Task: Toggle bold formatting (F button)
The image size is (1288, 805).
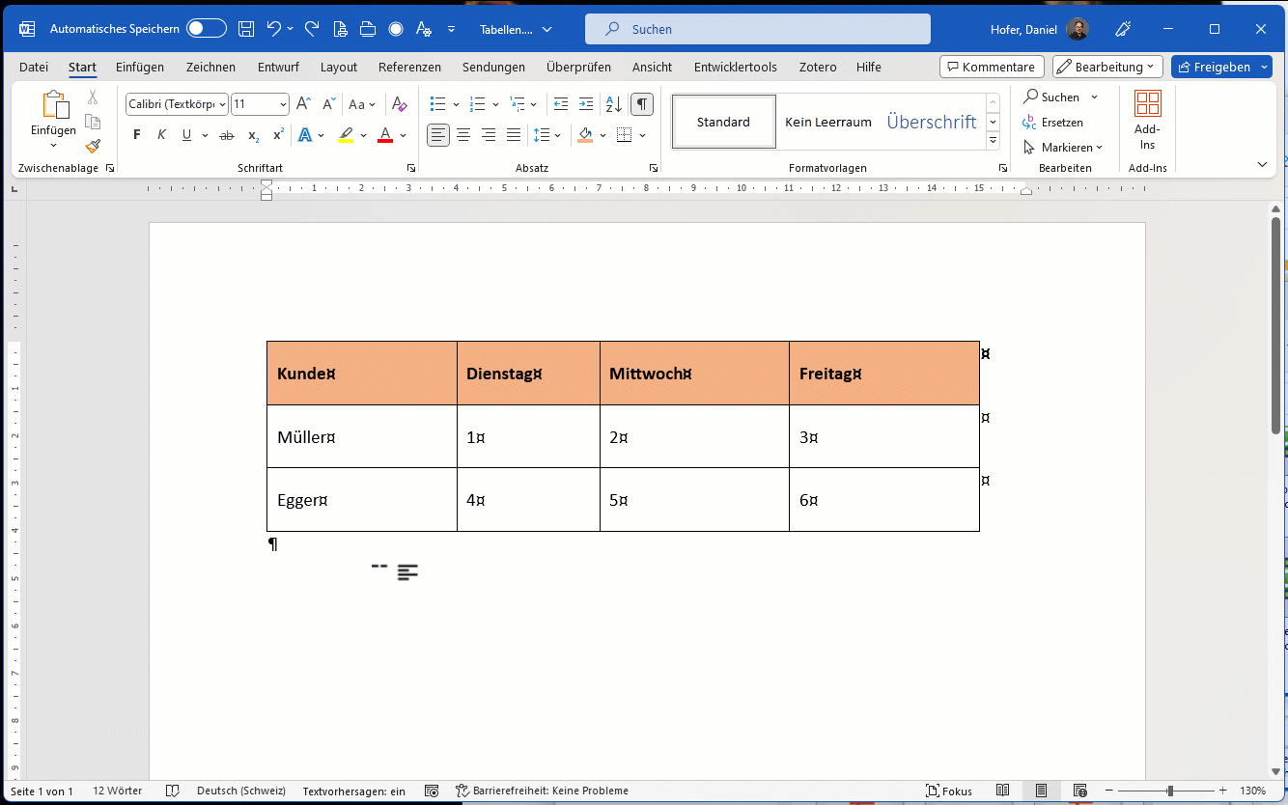Action: click(x=136, y=135)
